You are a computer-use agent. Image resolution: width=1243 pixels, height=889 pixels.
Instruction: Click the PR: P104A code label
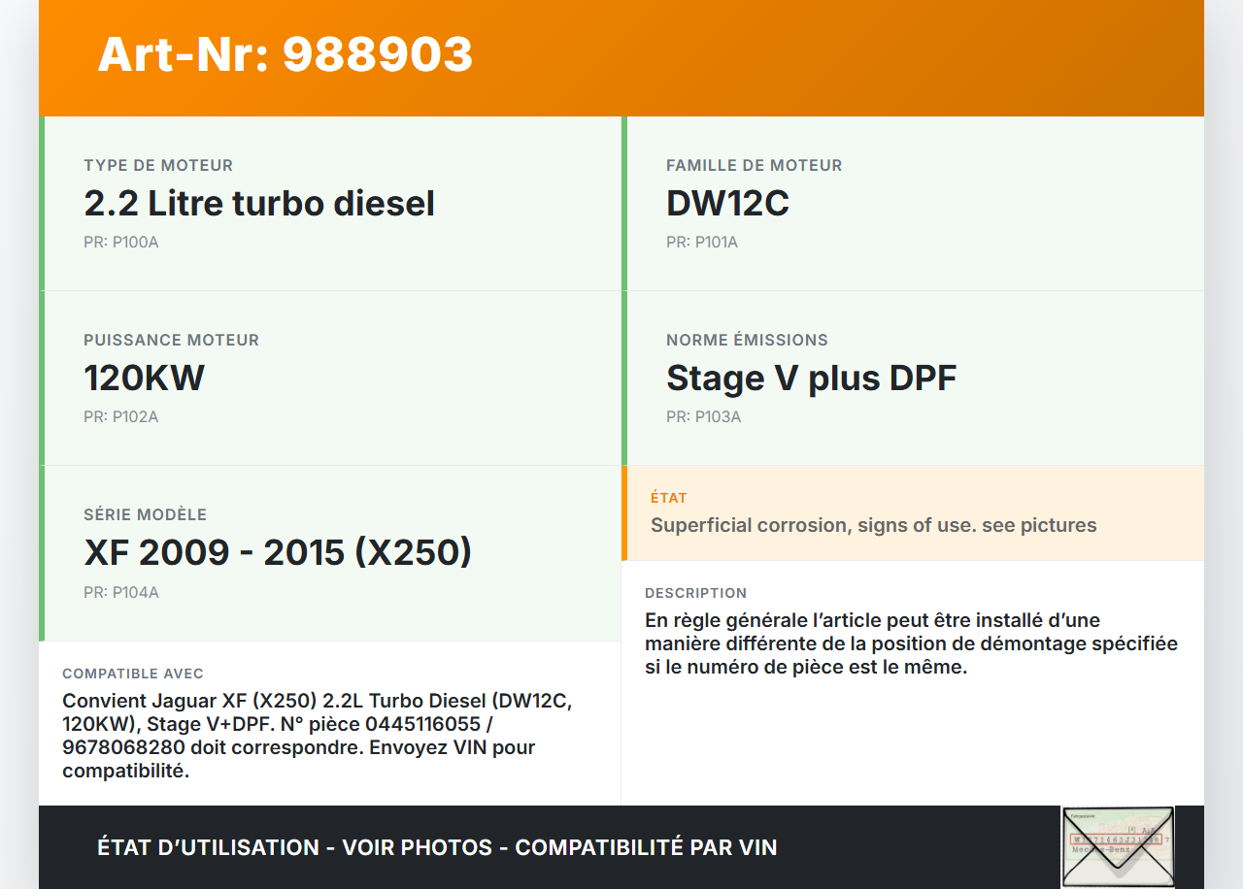120,591
